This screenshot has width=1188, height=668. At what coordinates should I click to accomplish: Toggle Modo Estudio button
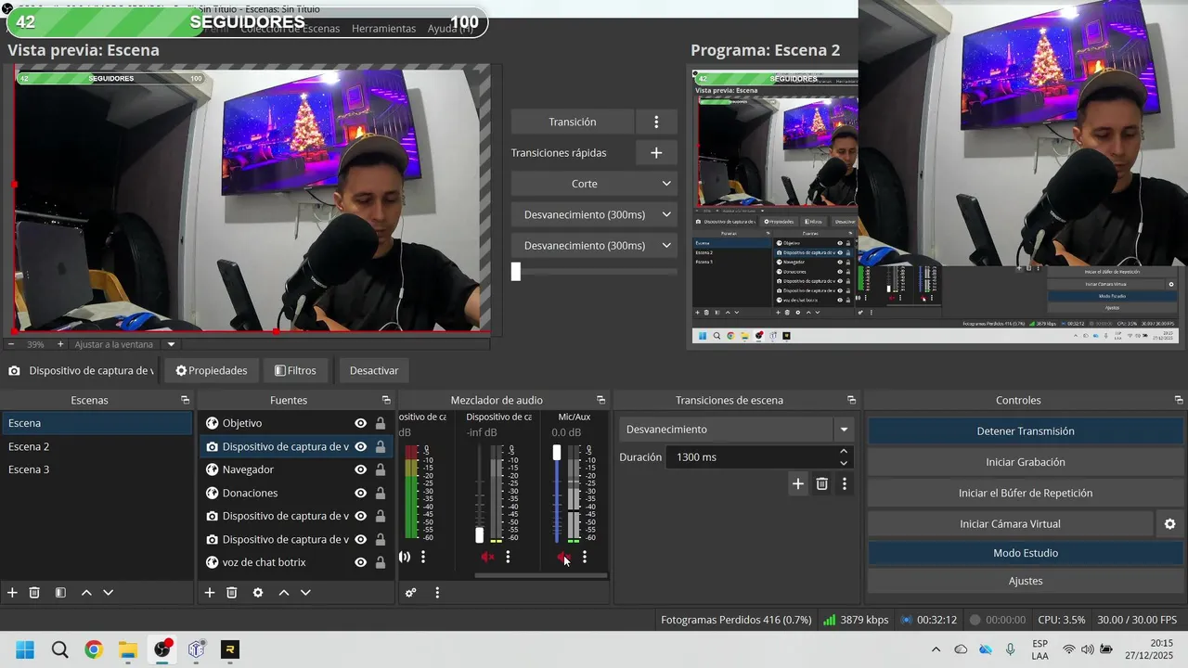tap(1026, 553)
